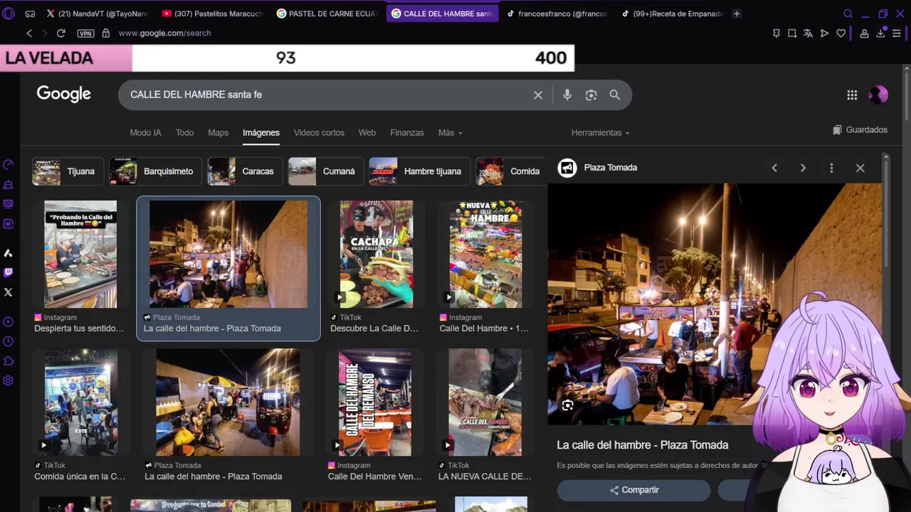Filter by Caracas chip
The width and height of the screenshot is (911, 512).
(243, 171)
